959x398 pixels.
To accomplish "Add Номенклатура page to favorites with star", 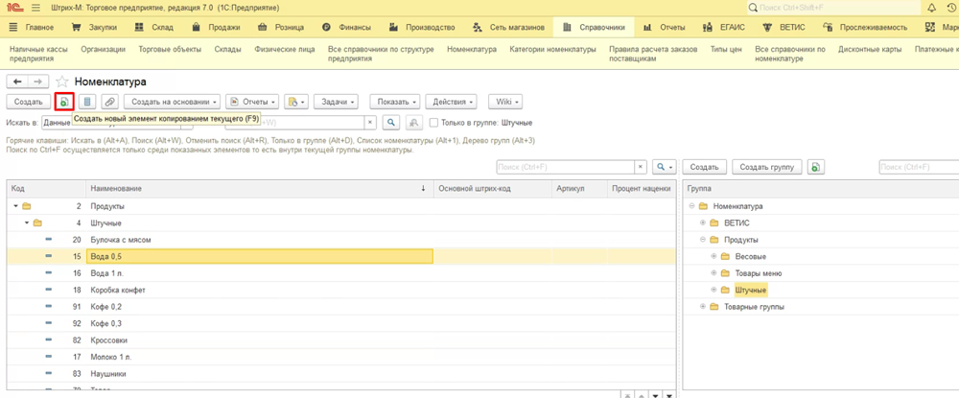I will click(x=62, y=82).
